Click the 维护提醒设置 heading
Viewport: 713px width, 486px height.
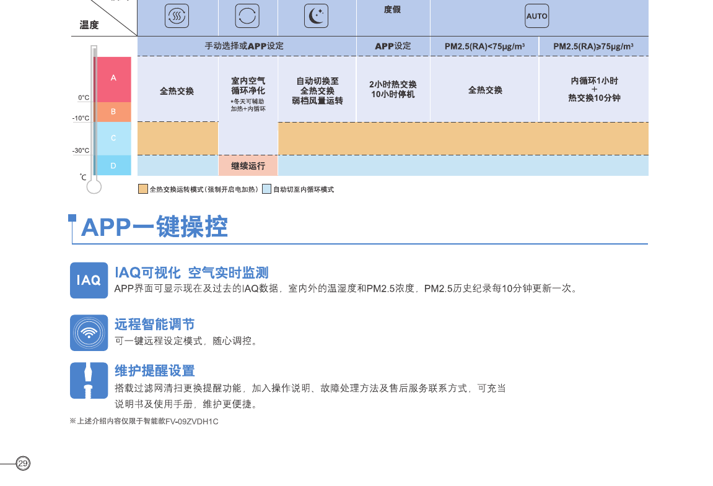point(154,370)
